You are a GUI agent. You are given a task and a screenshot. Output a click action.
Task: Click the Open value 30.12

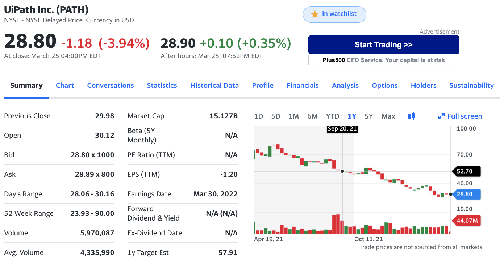tap(104, 136)
